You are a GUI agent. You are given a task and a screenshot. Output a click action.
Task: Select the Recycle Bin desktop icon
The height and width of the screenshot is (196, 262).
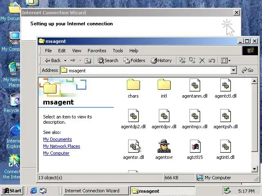pos(13,103)
